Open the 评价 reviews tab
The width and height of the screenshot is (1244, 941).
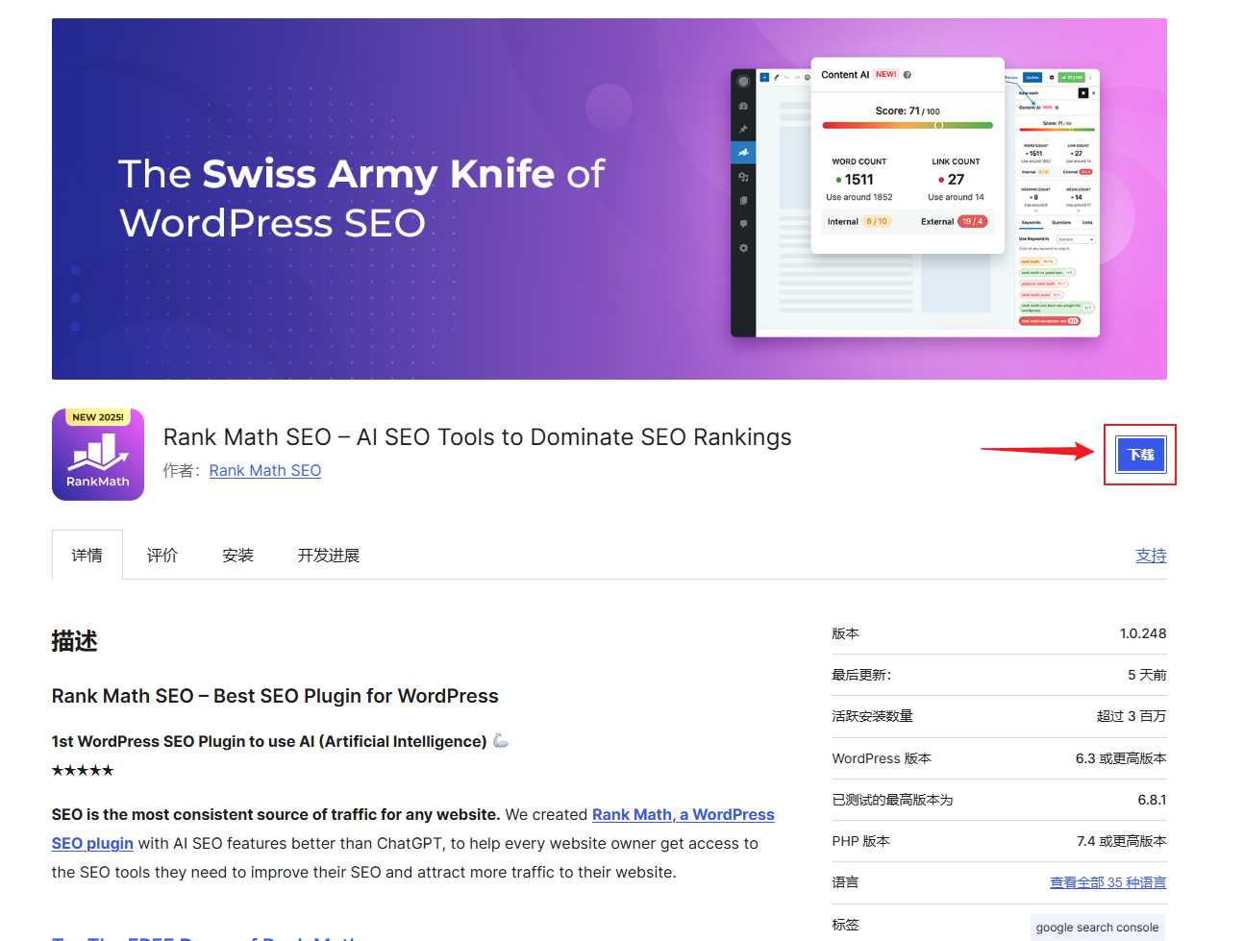162,555
